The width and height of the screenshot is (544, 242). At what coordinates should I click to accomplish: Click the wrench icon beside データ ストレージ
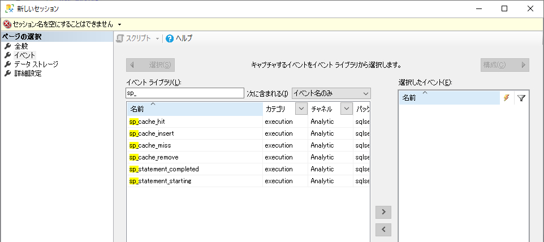[7, 64]
